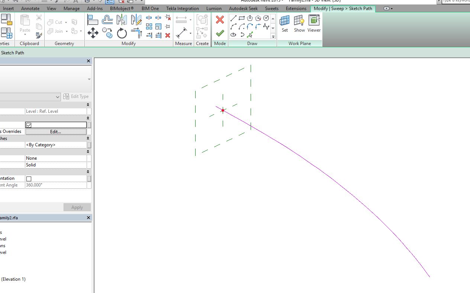Click Set in the Work Plane panel
This screenshot has height=293, width=470.
point(284,24)
